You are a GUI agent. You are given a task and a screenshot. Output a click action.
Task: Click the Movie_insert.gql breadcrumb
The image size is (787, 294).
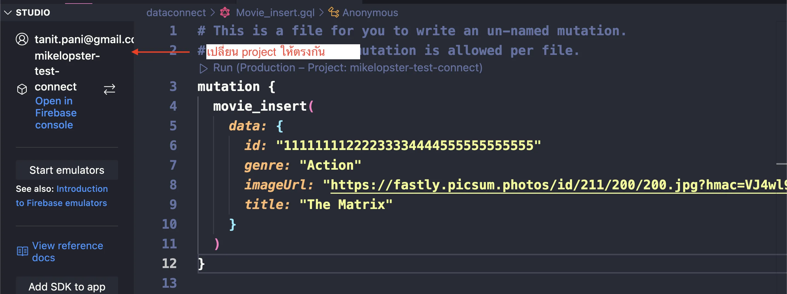click(275, 13)
